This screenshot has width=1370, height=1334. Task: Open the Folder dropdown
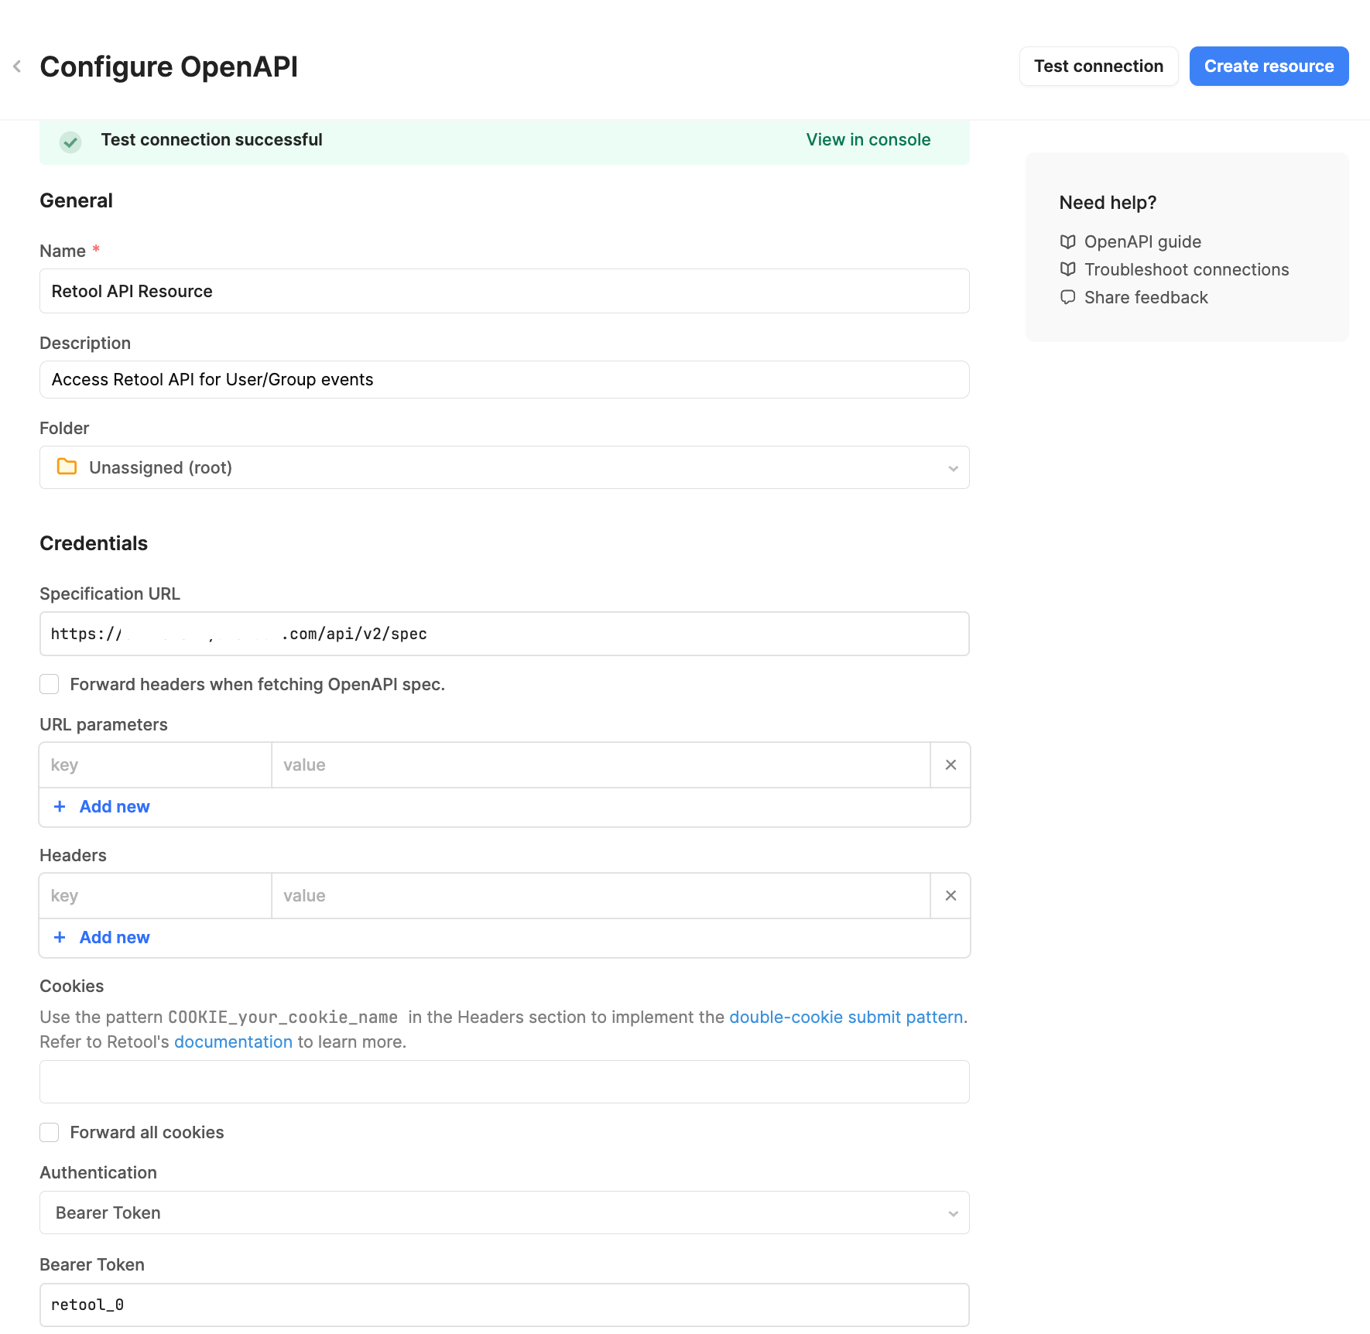[x=505, y=467]
